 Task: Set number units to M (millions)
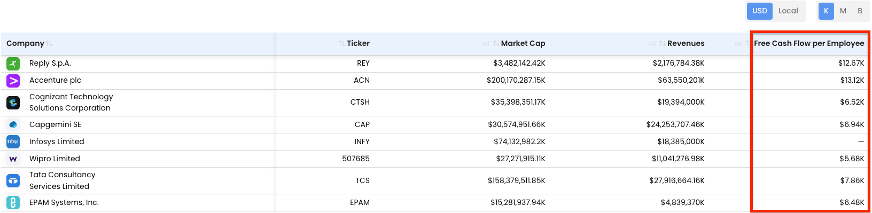click(x=843, y=11)
